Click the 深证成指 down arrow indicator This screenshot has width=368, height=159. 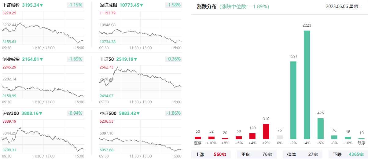point(142,5)
